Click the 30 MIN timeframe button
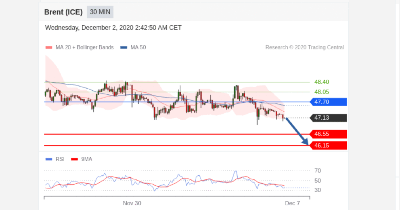This screenshot has height=210, width=400. tap(100, 12)
